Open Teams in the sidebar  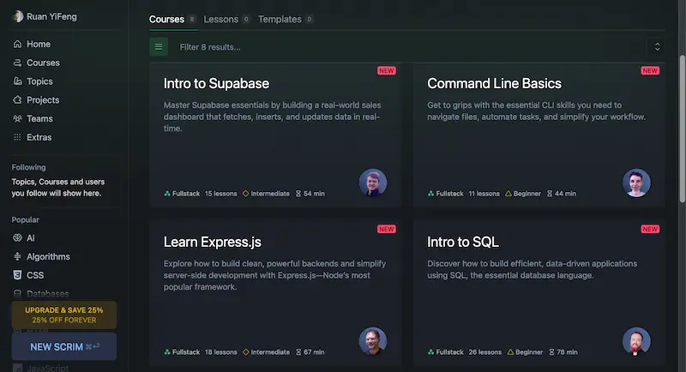[33, 119]
